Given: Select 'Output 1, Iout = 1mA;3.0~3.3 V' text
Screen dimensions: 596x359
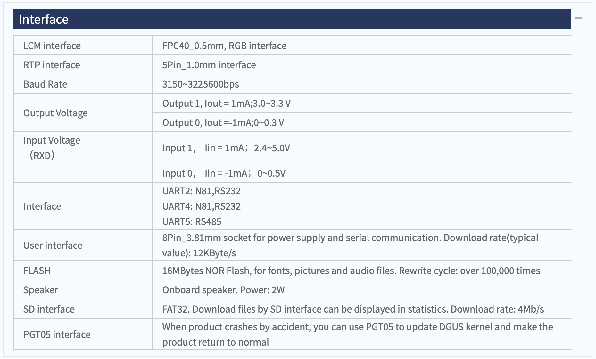Looking at the screenshot, I should (227, 104).
